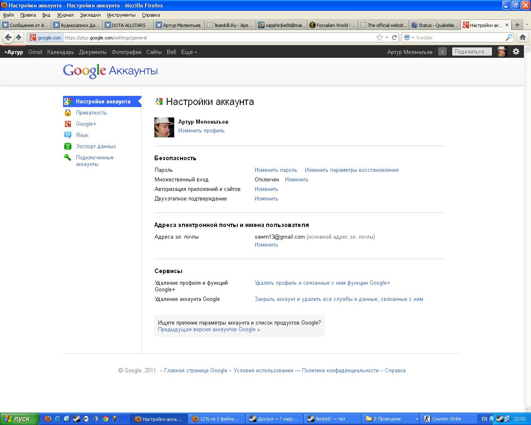Start the Rambler search via magnifier icon
The image size is (531, 425).
(509, 37)
